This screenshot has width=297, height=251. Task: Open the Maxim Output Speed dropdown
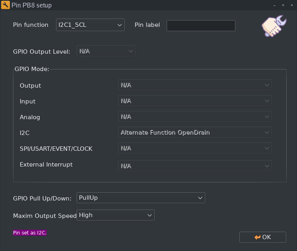click(x=115, y=215)
